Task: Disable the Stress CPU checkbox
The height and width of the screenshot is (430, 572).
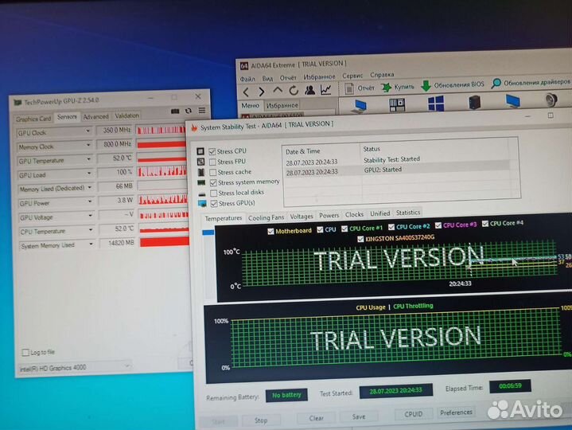Action: 212,150
